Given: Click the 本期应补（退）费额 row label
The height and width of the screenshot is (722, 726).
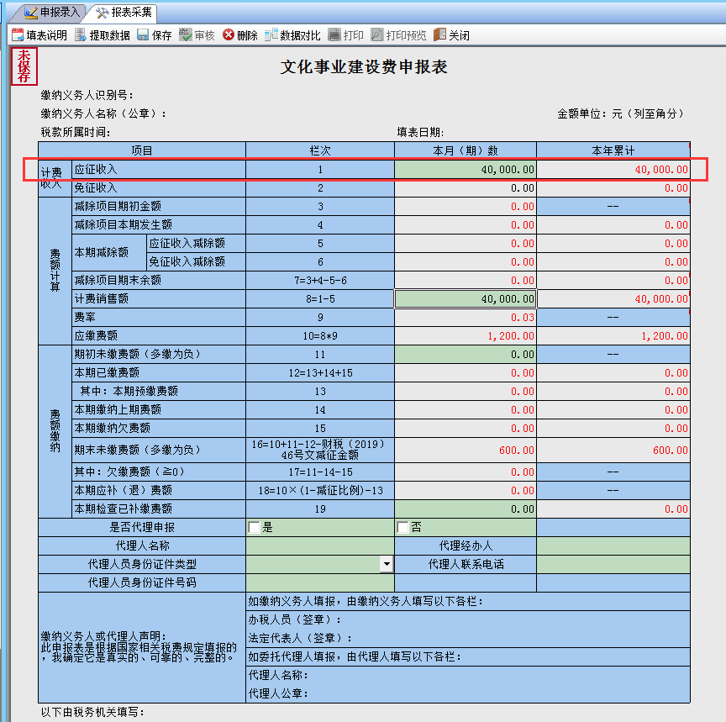Looking at the screenshot, I should (x=124, y=491).
